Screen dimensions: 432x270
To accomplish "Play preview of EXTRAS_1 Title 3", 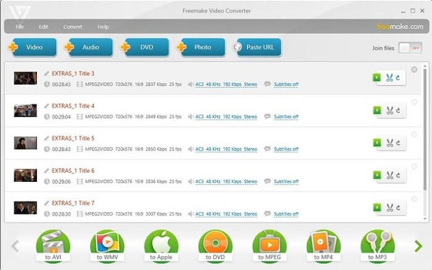I will pyautogui.click(x=376, y=78).
